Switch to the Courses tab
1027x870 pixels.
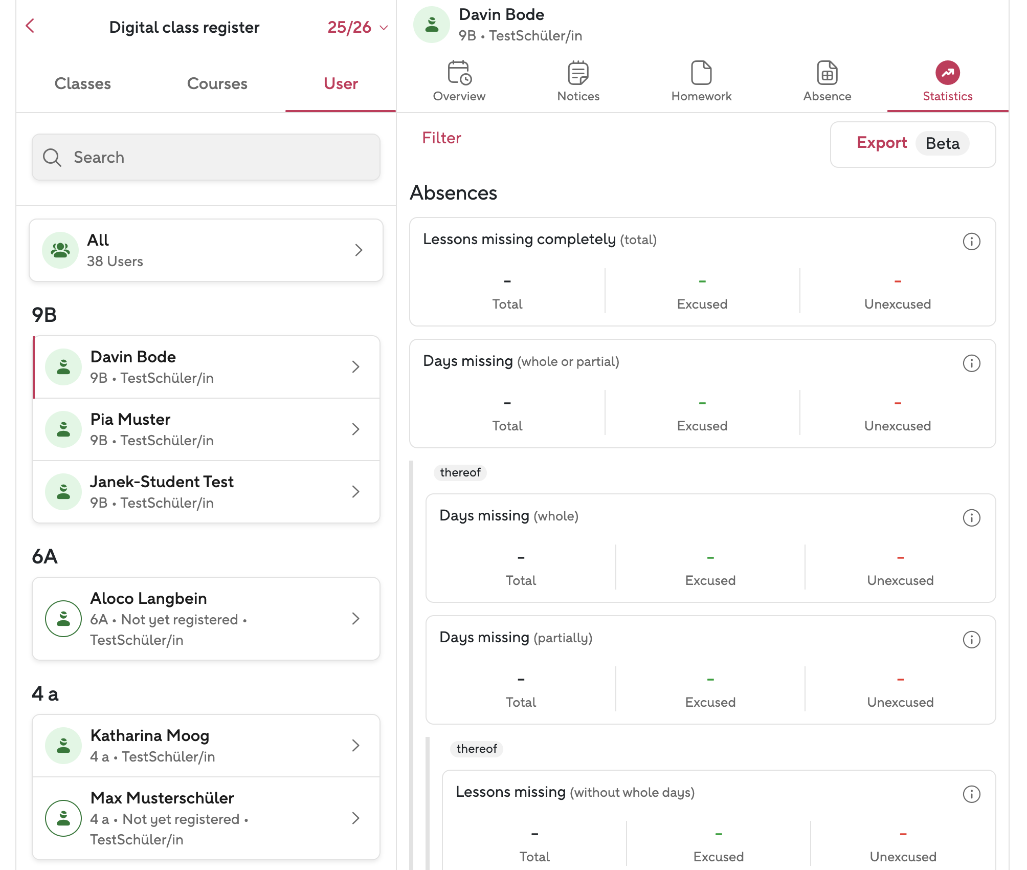[x=217, y=84]
